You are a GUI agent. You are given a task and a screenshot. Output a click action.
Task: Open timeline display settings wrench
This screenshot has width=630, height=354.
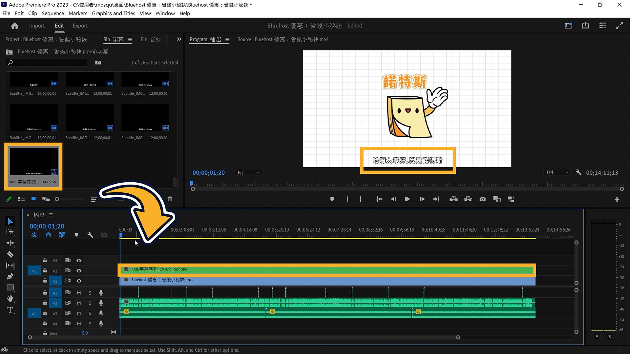click(90, 235)
